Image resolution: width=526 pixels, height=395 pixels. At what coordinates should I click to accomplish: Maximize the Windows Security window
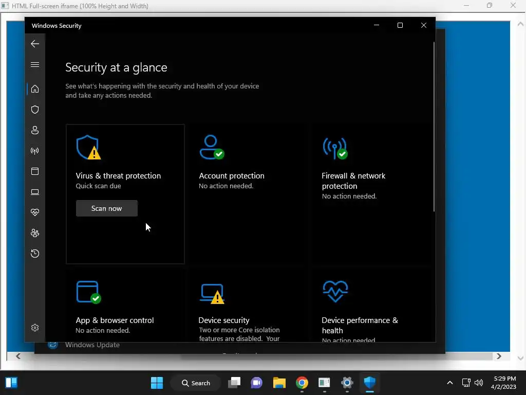click(x=400, y=25)
